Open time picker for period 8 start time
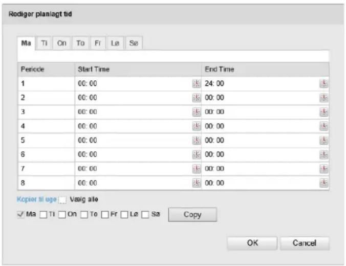Viewport: 346px width, 266px height. 196,183
